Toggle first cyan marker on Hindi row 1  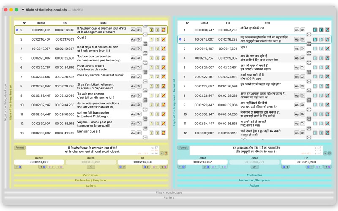tap(315, 30)
